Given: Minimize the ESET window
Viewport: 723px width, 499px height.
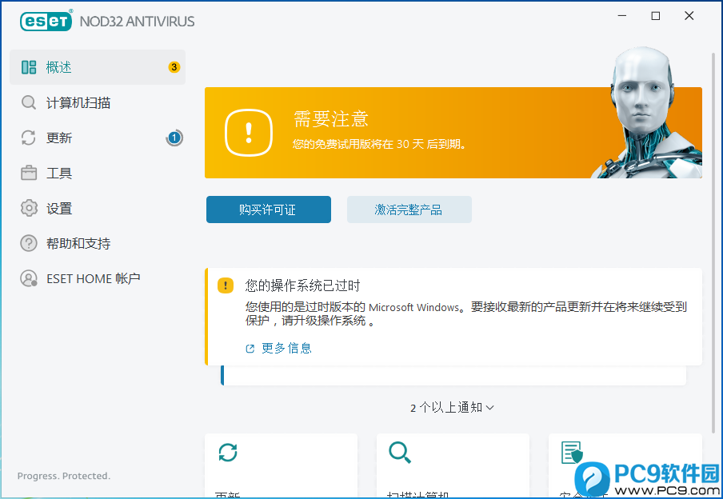Looking at the screenshot, I should click(x=622, y=16).
